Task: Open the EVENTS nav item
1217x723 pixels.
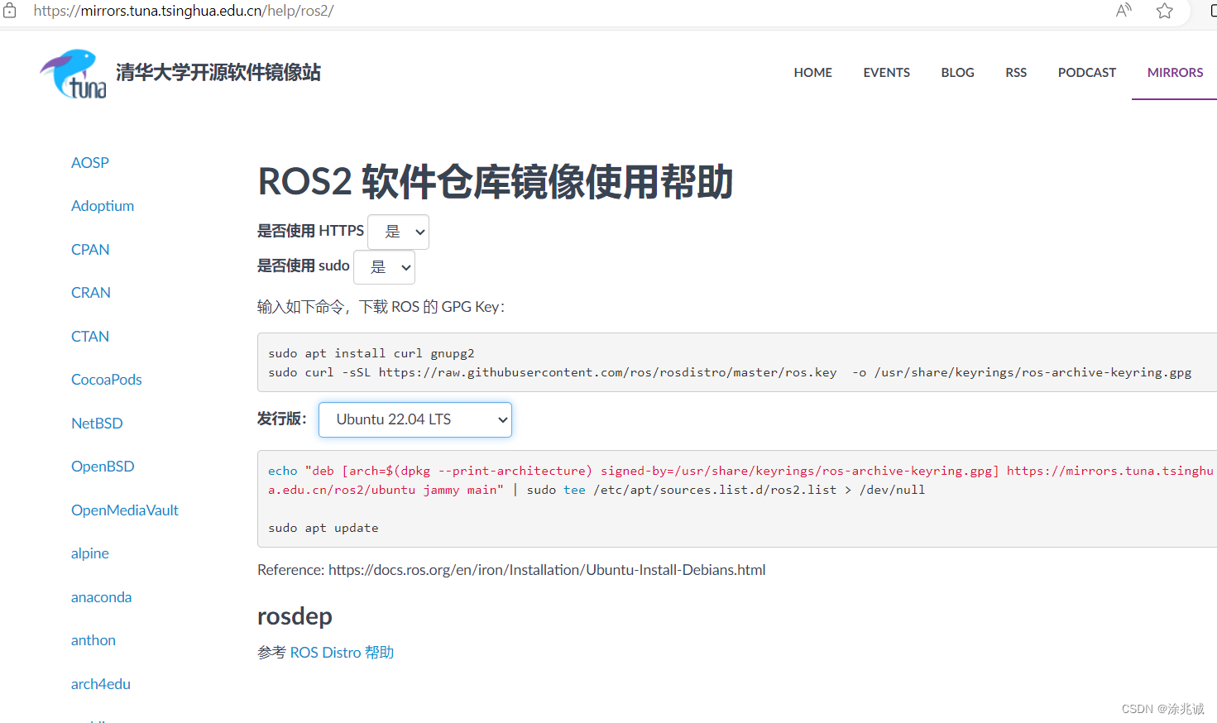Action: 886,73
